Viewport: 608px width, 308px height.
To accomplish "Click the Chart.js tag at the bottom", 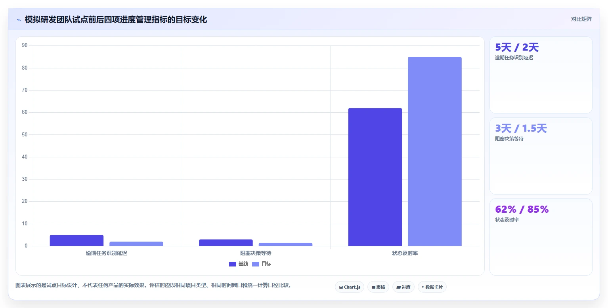I will 350,287.
